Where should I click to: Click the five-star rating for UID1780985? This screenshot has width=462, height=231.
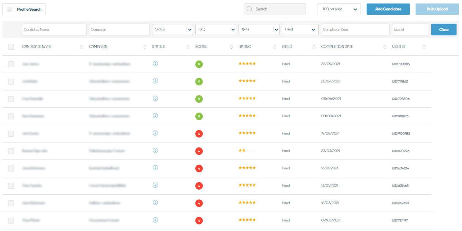tap(247, 63)
